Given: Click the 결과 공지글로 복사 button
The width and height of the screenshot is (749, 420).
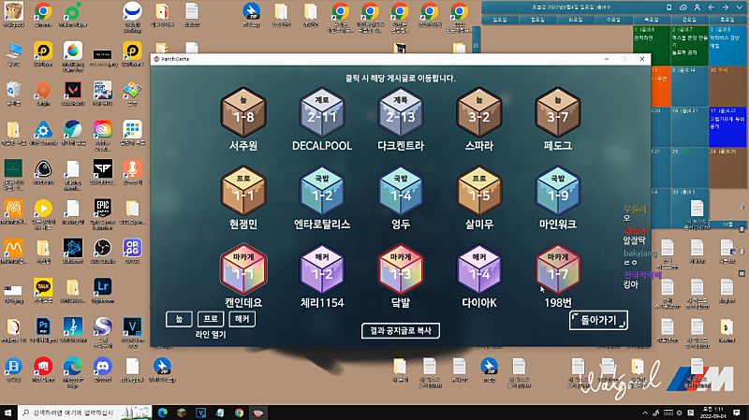Looking at the screenshot, I should tap(401, 331).
